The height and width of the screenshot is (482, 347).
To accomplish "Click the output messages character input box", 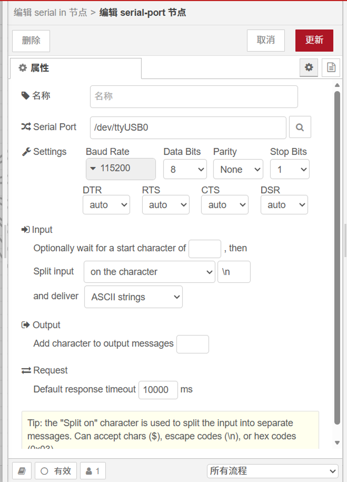I will pyautogui.click(x=193, y=344).
